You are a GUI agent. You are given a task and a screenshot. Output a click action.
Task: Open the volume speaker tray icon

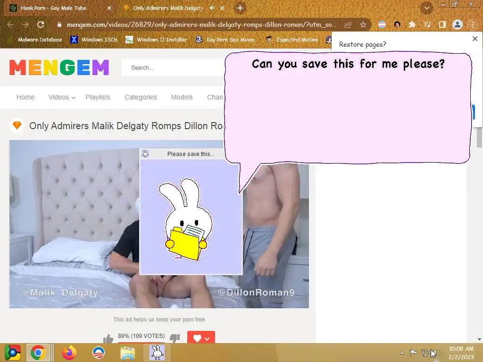[435, 353]
